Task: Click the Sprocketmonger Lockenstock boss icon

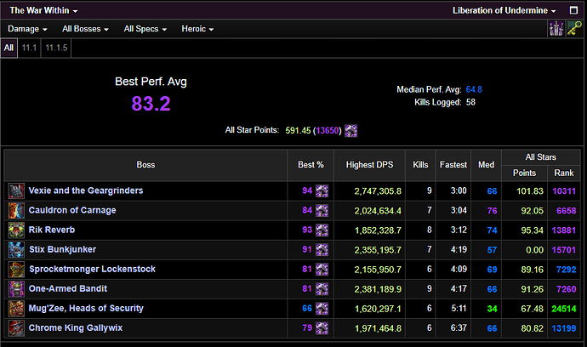Action: [x=16, y=269]
